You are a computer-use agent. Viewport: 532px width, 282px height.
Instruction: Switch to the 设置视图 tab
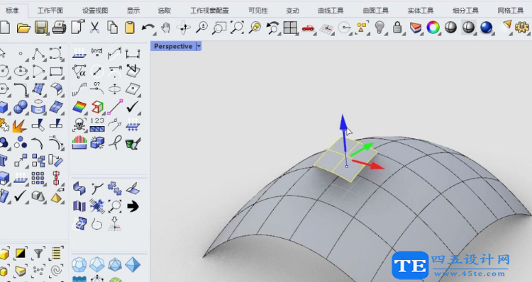click(x=95, y=11)
